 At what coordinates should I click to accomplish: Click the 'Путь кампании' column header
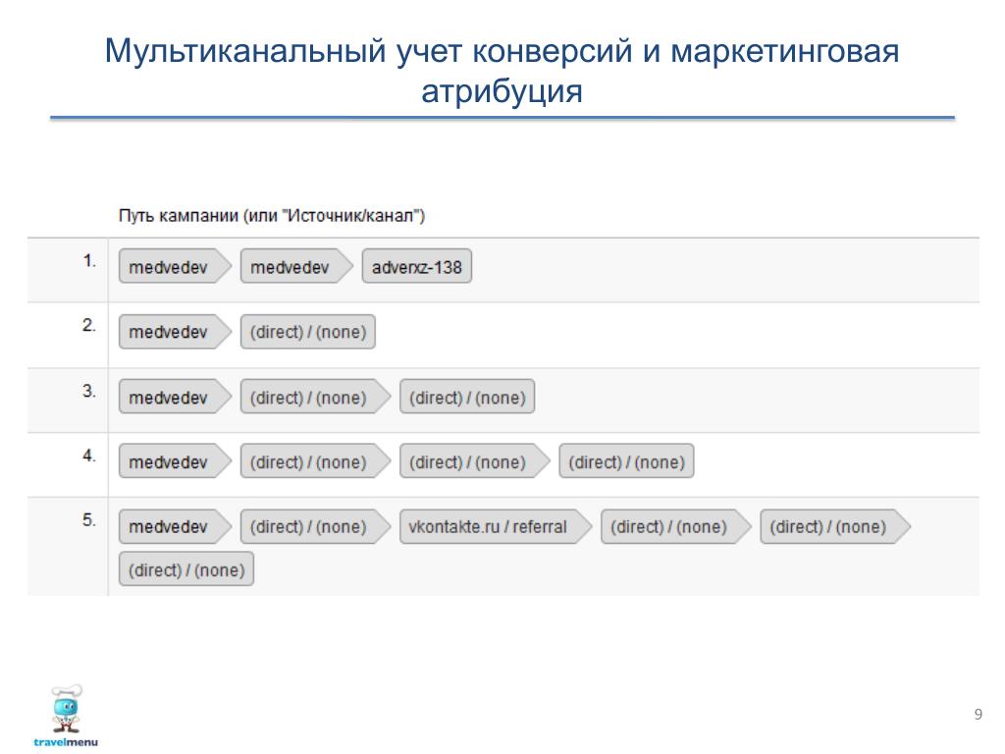tap(272, 215)
